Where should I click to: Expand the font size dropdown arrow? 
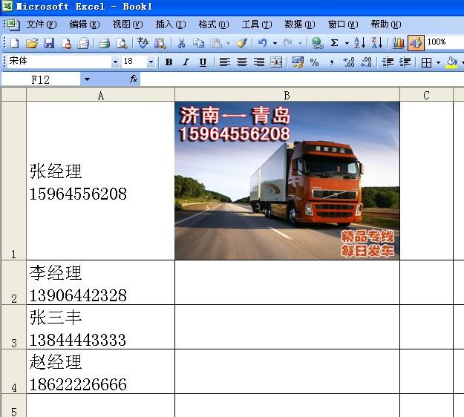[x=151, y=62]
